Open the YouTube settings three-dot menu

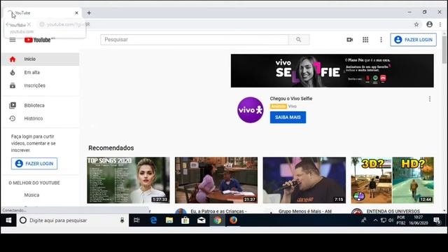point(381,40)
